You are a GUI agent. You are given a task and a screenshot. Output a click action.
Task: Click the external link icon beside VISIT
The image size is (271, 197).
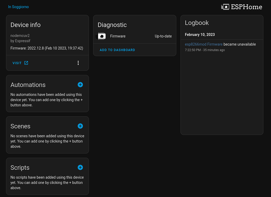26,63
